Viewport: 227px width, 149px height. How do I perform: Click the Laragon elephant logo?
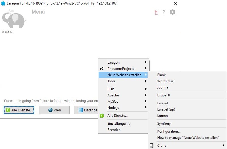[x=14, y=19]
